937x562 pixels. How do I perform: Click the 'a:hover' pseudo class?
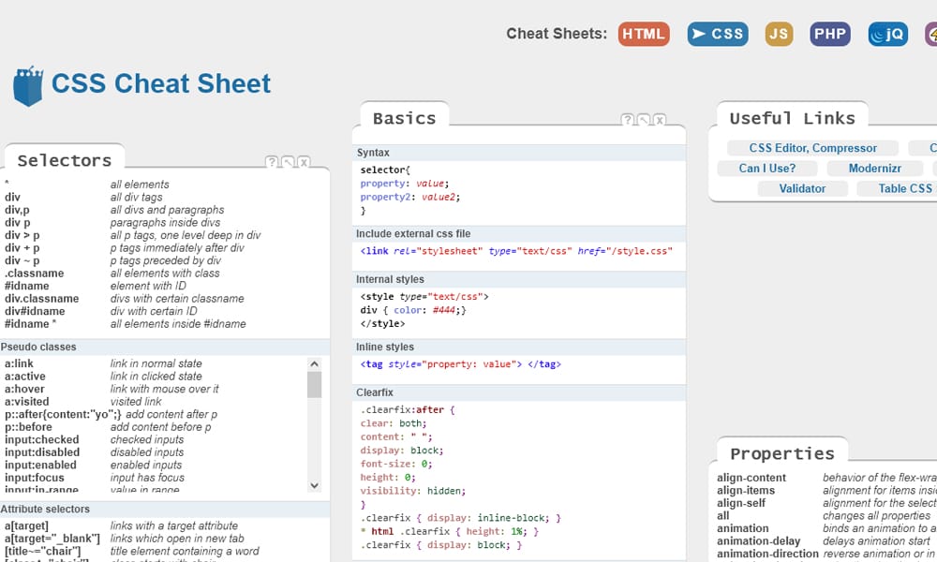(x=24, y=389)
